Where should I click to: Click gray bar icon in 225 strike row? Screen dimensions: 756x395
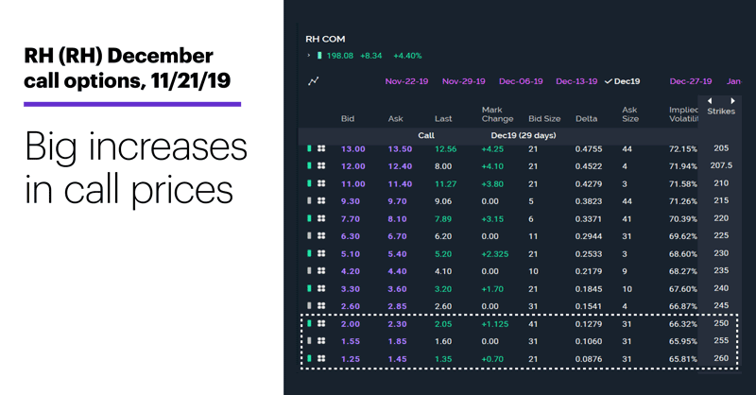pos(309,236)
